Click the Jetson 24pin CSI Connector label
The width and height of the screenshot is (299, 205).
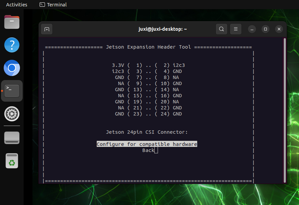147,132
